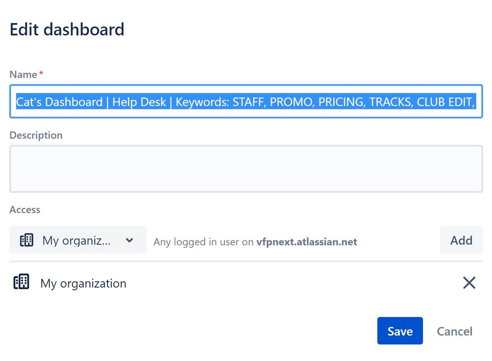This screenshot has height=361, width=492.
Task: Click the Name field label
Action: 23,74
